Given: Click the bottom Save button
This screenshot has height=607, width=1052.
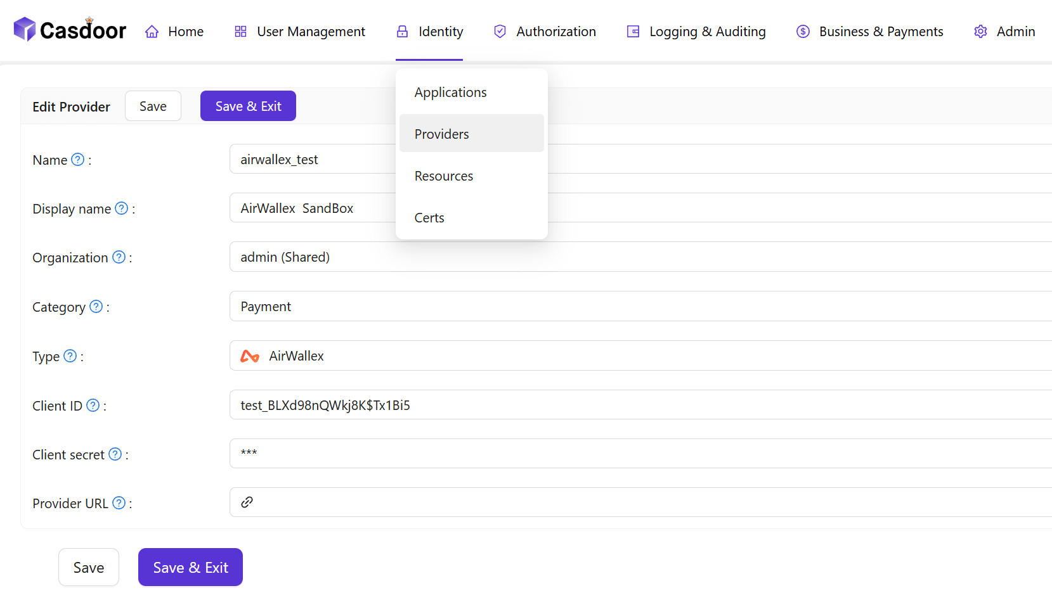Looking at the screenshot, I should tap(89, 568).
